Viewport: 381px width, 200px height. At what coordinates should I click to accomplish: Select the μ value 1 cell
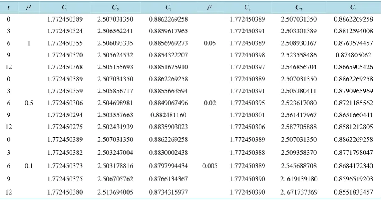(x=29, y=43)
